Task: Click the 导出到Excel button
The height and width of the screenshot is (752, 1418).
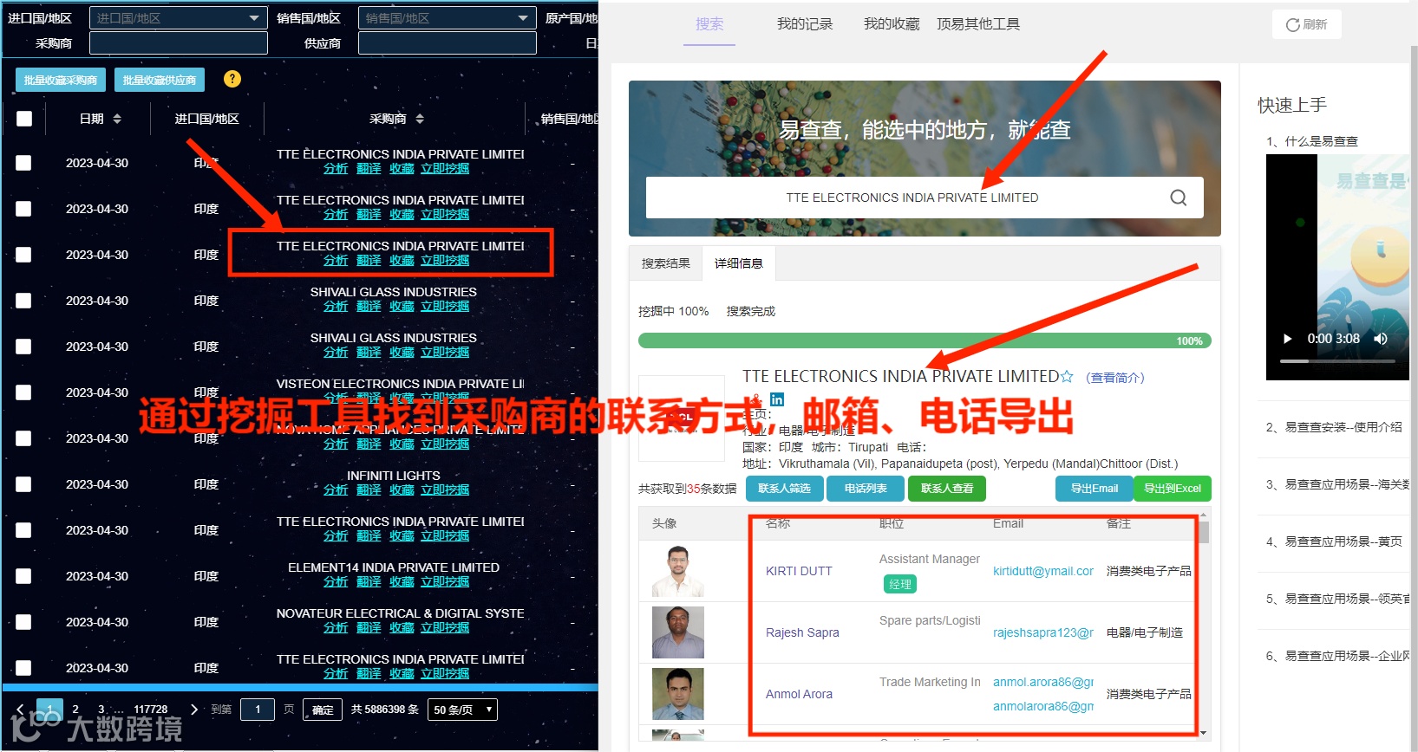Action: 1173,489
